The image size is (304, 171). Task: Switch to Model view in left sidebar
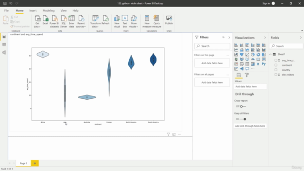(4, 53)
